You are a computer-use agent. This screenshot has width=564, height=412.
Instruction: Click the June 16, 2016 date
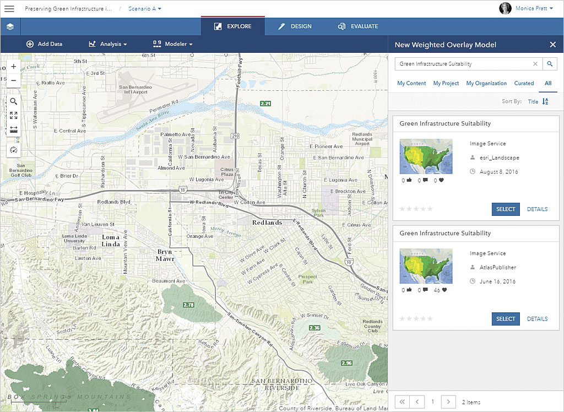tap(497, 281)
